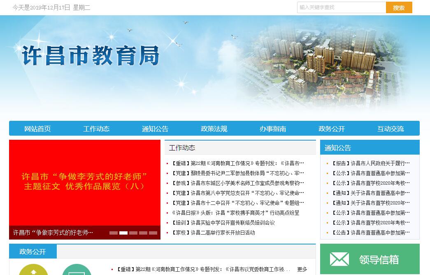
Task: Expand the 通知公告 navigation menu
Action: coord(155,129)
